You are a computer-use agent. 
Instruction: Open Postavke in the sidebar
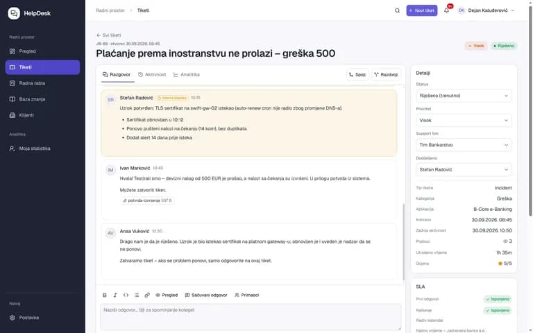pyautogui.click(x=42, y=318)
